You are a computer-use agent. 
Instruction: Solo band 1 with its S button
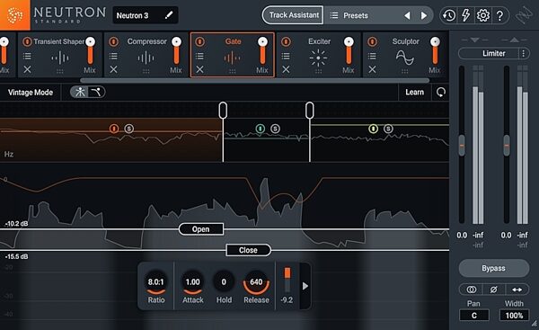[x=128, y=129]
